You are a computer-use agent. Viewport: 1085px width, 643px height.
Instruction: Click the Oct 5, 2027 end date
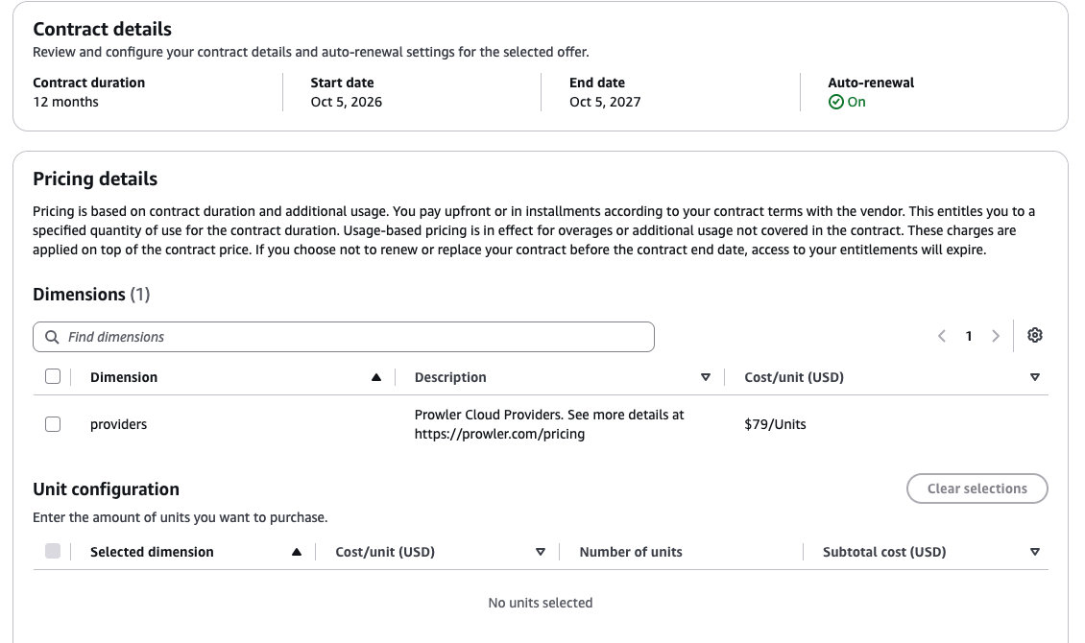[x=605, y=102]
